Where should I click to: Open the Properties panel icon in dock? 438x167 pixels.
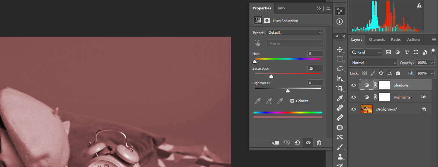tap(340, 11)
